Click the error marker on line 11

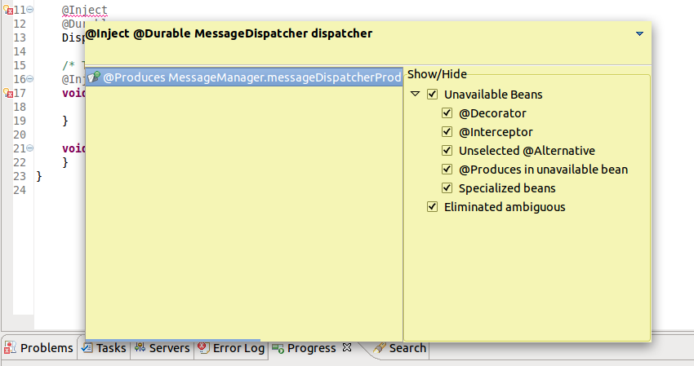(x=8, y=10)
